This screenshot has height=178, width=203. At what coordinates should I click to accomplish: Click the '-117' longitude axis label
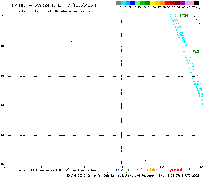click(x=42, y=167)
